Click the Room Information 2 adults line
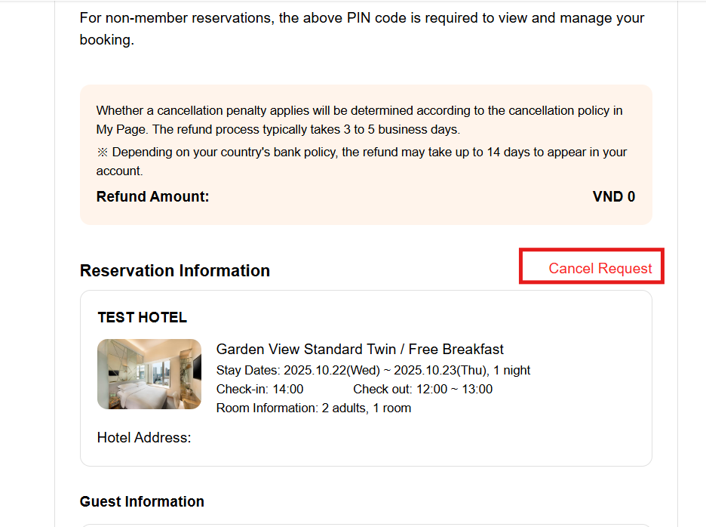 313,408
